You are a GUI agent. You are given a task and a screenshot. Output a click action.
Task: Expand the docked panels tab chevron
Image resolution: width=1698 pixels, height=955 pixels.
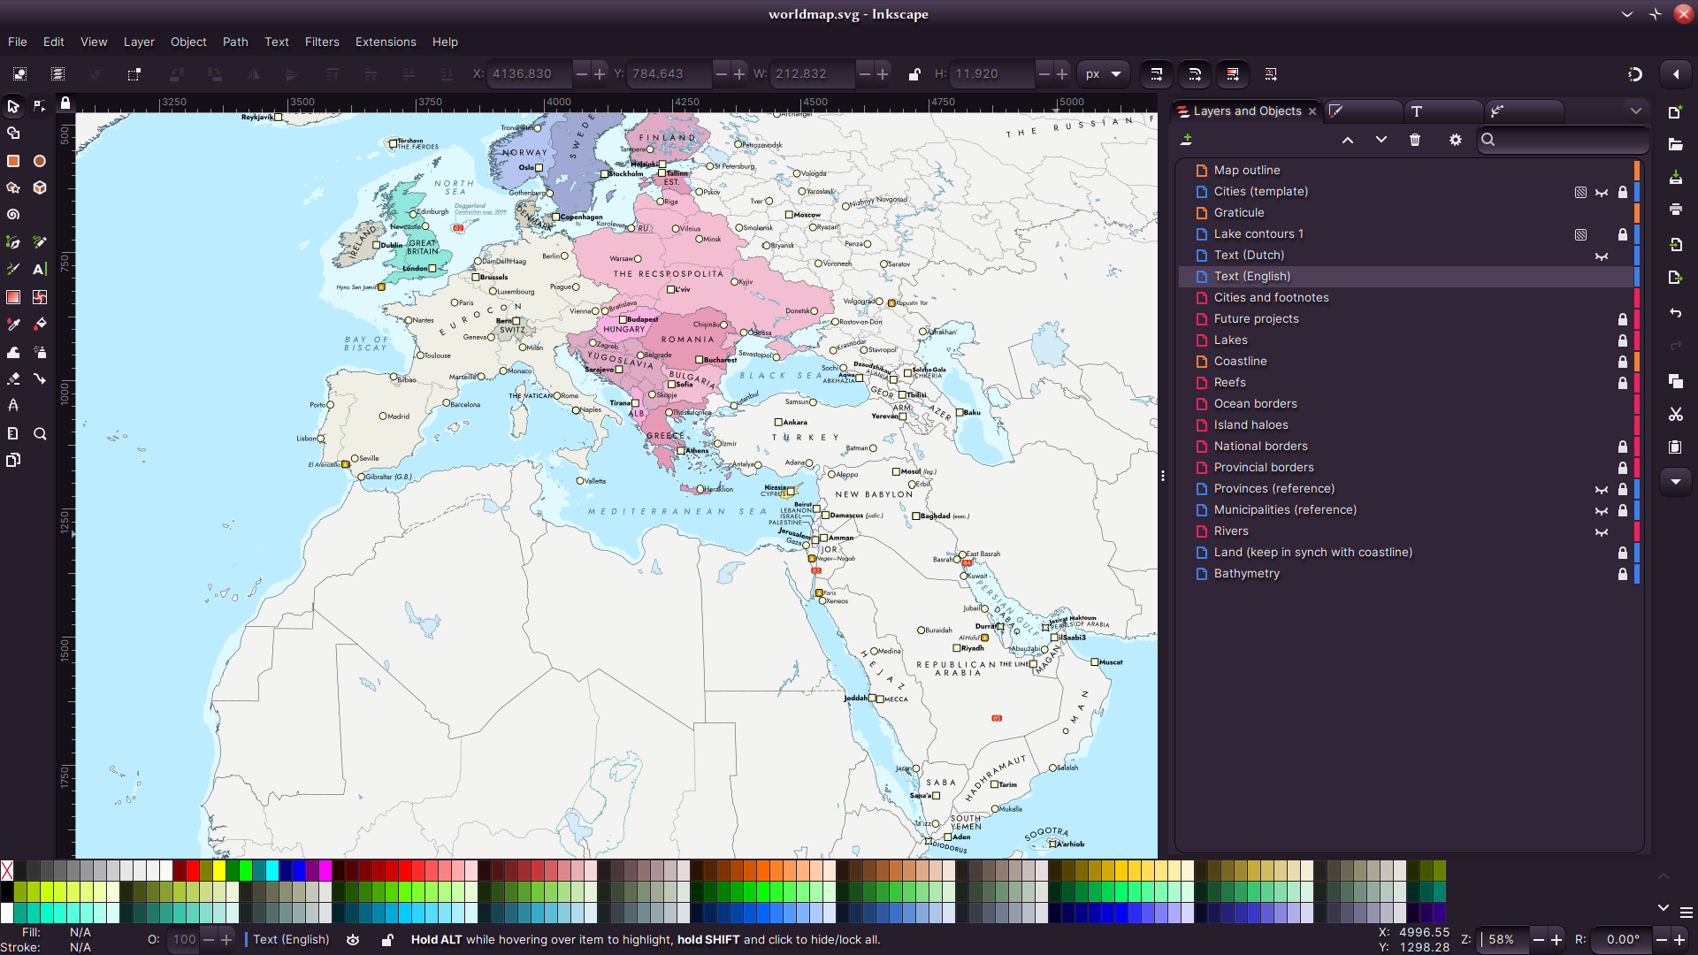click(x=1635, y=111)
